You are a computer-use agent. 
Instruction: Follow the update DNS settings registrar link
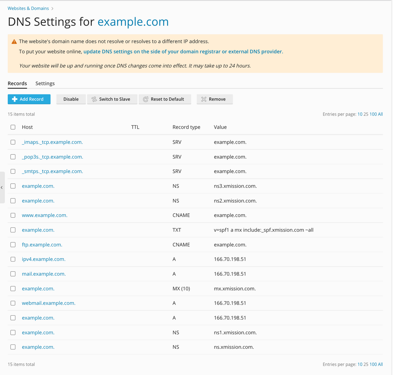[x=183, y=52]
